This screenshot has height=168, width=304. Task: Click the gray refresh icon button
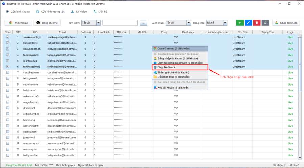click(x=265, y=23)
